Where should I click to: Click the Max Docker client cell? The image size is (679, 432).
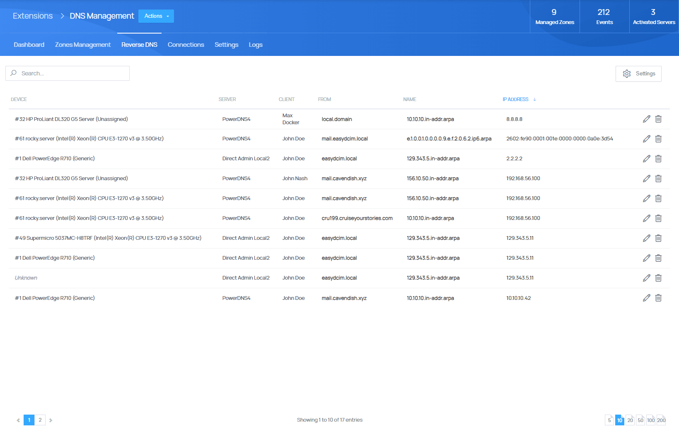point(291,119)
